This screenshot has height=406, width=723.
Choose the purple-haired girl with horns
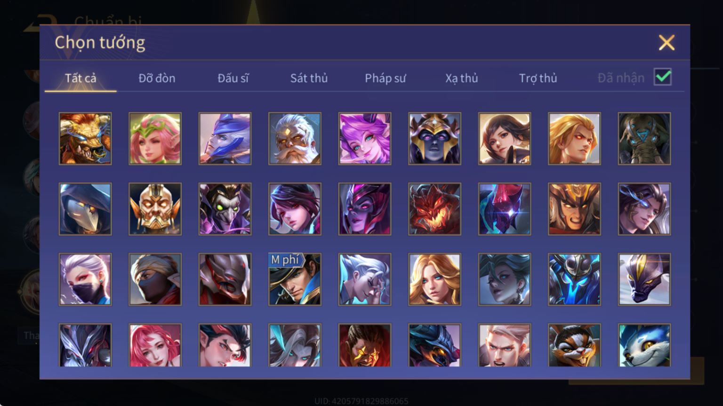tap(365, 139)
